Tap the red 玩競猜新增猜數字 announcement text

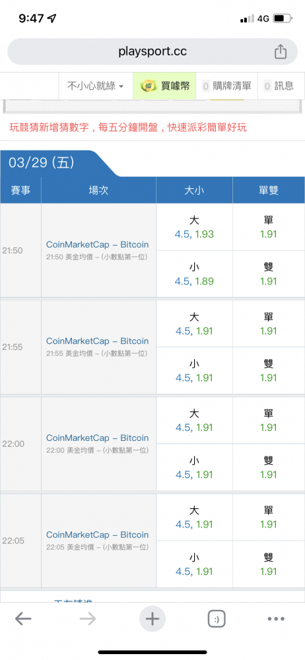(128, 127)
